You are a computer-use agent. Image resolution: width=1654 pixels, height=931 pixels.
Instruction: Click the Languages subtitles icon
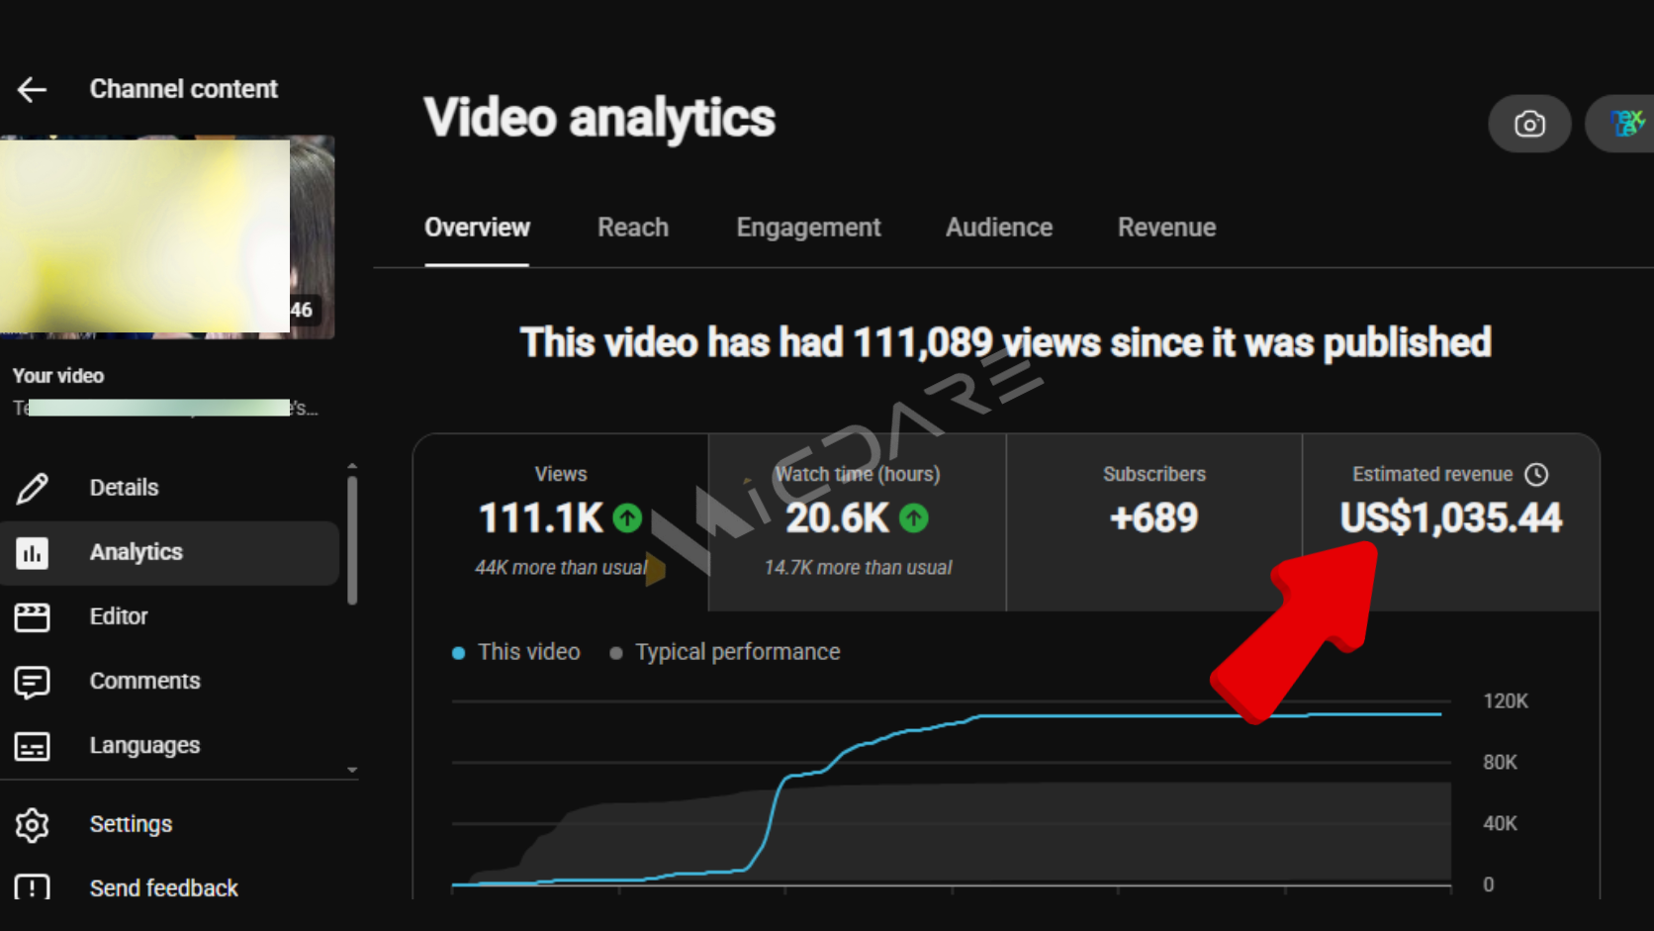coord(32,746)
